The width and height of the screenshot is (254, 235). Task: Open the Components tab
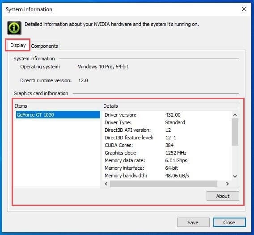(44, 46)
